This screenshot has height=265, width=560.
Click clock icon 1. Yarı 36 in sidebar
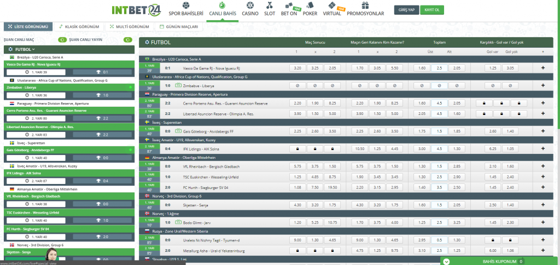click(27, 95)
